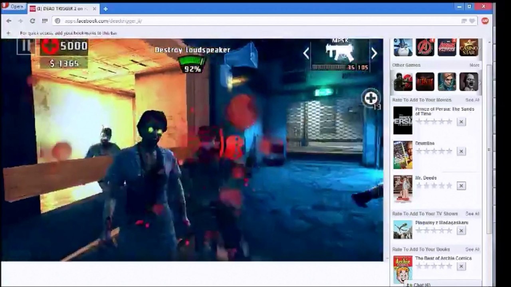Open the Speed Dial grid icon
Screen dimensions: 511x287
[45, 21]
